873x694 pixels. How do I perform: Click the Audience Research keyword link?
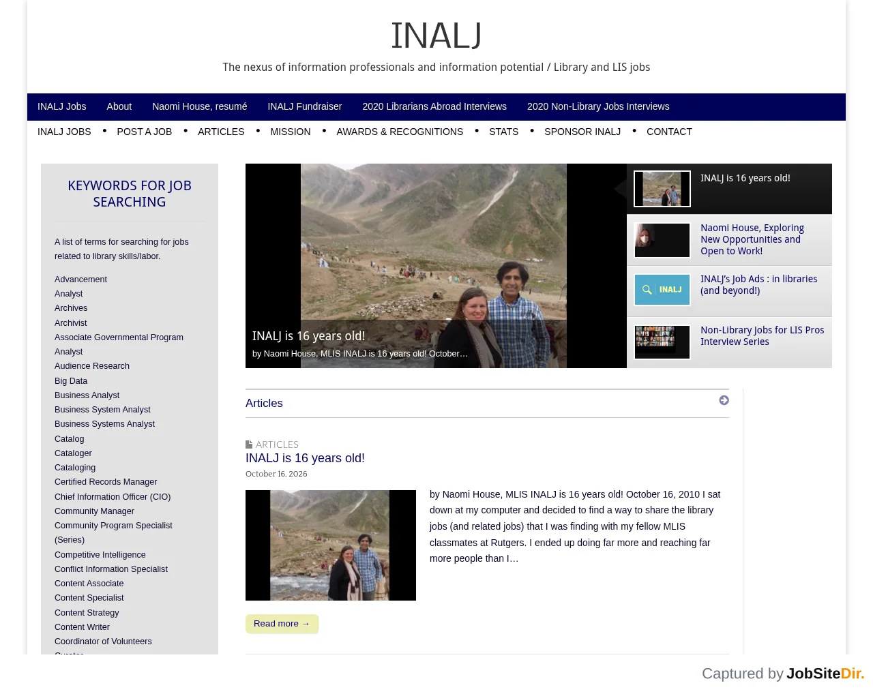tap(92, 366)
